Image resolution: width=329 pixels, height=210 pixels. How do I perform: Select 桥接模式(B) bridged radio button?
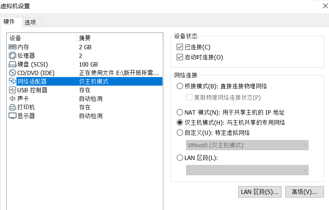(180, 86)
